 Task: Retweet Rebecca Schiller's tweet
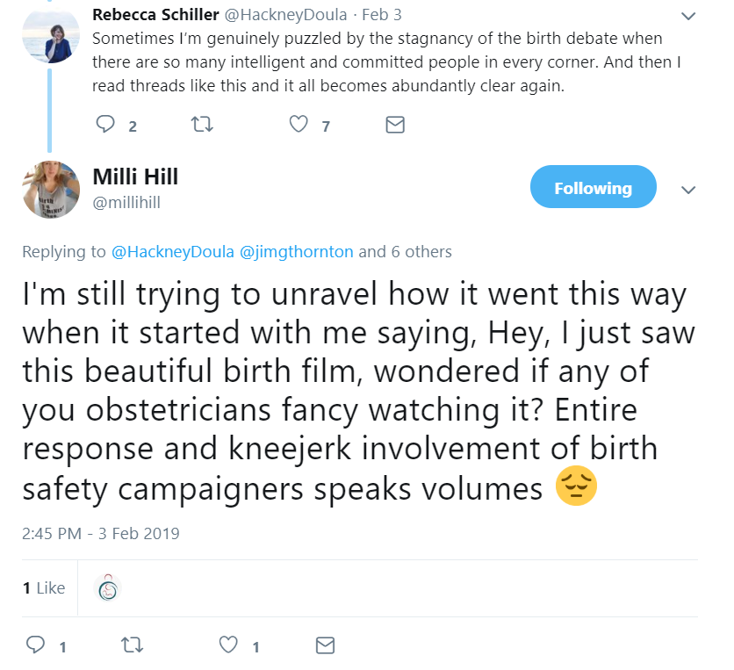[x=201, y=125]
